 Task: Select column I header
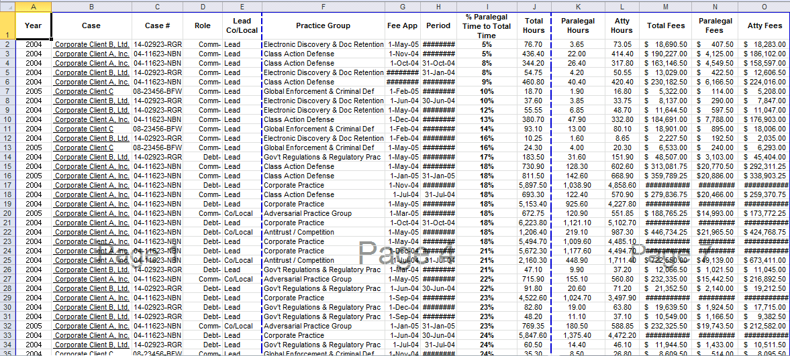[487, 6]
